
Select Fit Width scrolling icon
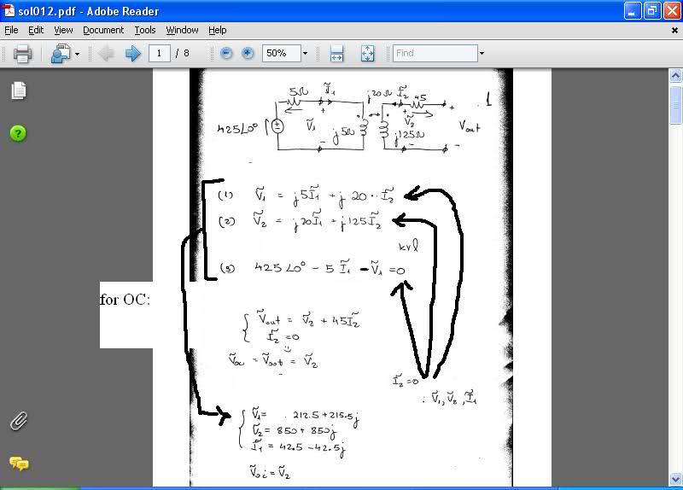[336, 54]
